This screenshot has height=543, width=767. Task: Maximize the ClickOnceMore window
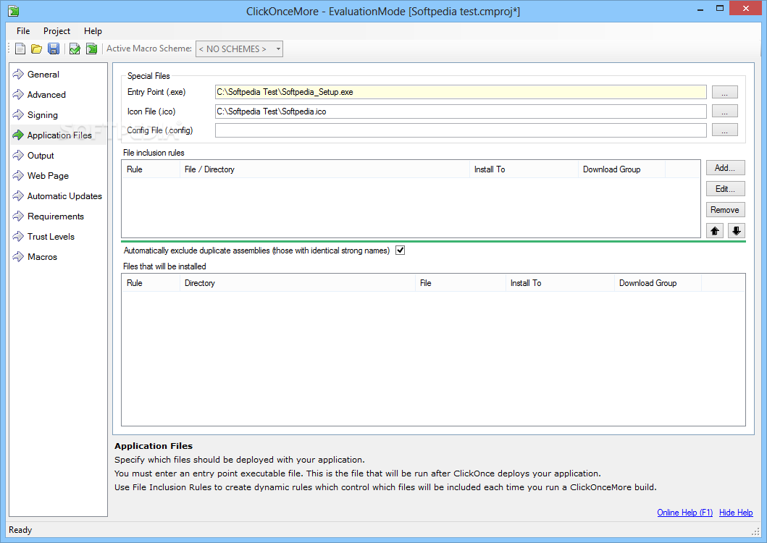(719, 8)
